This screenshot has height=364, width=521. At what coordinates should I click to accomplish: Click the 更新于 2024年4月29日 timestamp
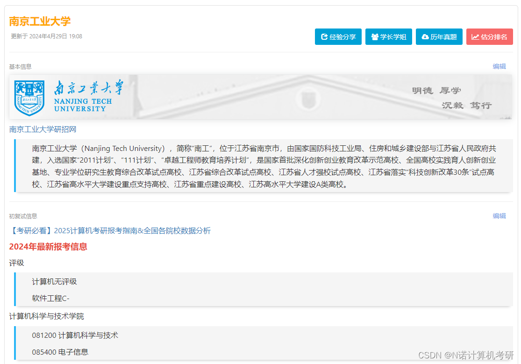coord(47,36)
